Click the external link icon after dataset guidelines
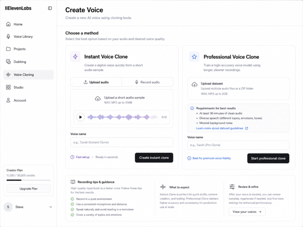This screenshot has height=227, width=303. click(x=246, y=128)
